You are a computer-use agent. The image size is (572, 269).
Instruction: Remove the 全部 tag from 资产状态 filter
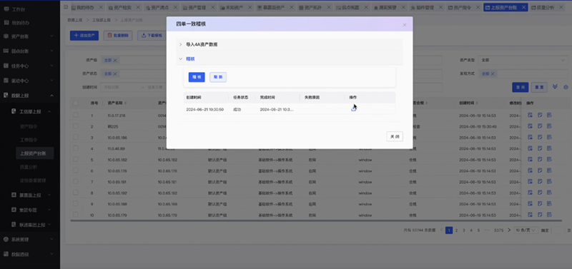pos(115,74)
